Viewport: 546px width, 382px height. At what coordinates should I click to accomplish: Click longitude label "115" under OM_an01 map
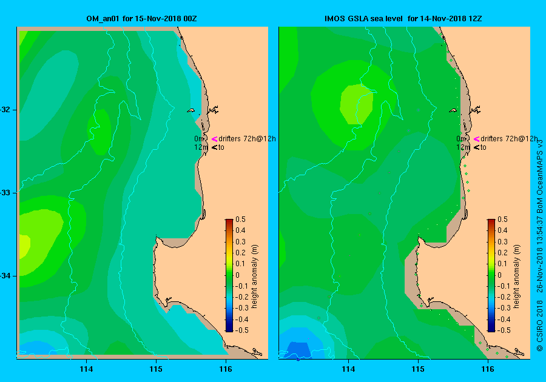coord(156,369)
